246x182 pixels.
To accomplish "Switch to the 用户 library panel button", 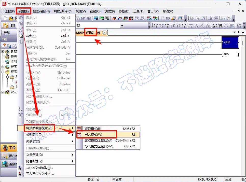I will [9, 156].
